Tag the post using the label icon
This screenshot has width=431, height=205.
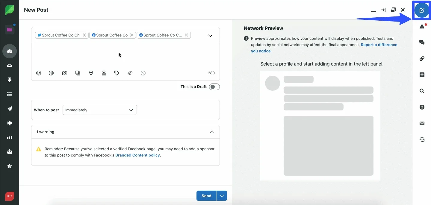point(117,73)
